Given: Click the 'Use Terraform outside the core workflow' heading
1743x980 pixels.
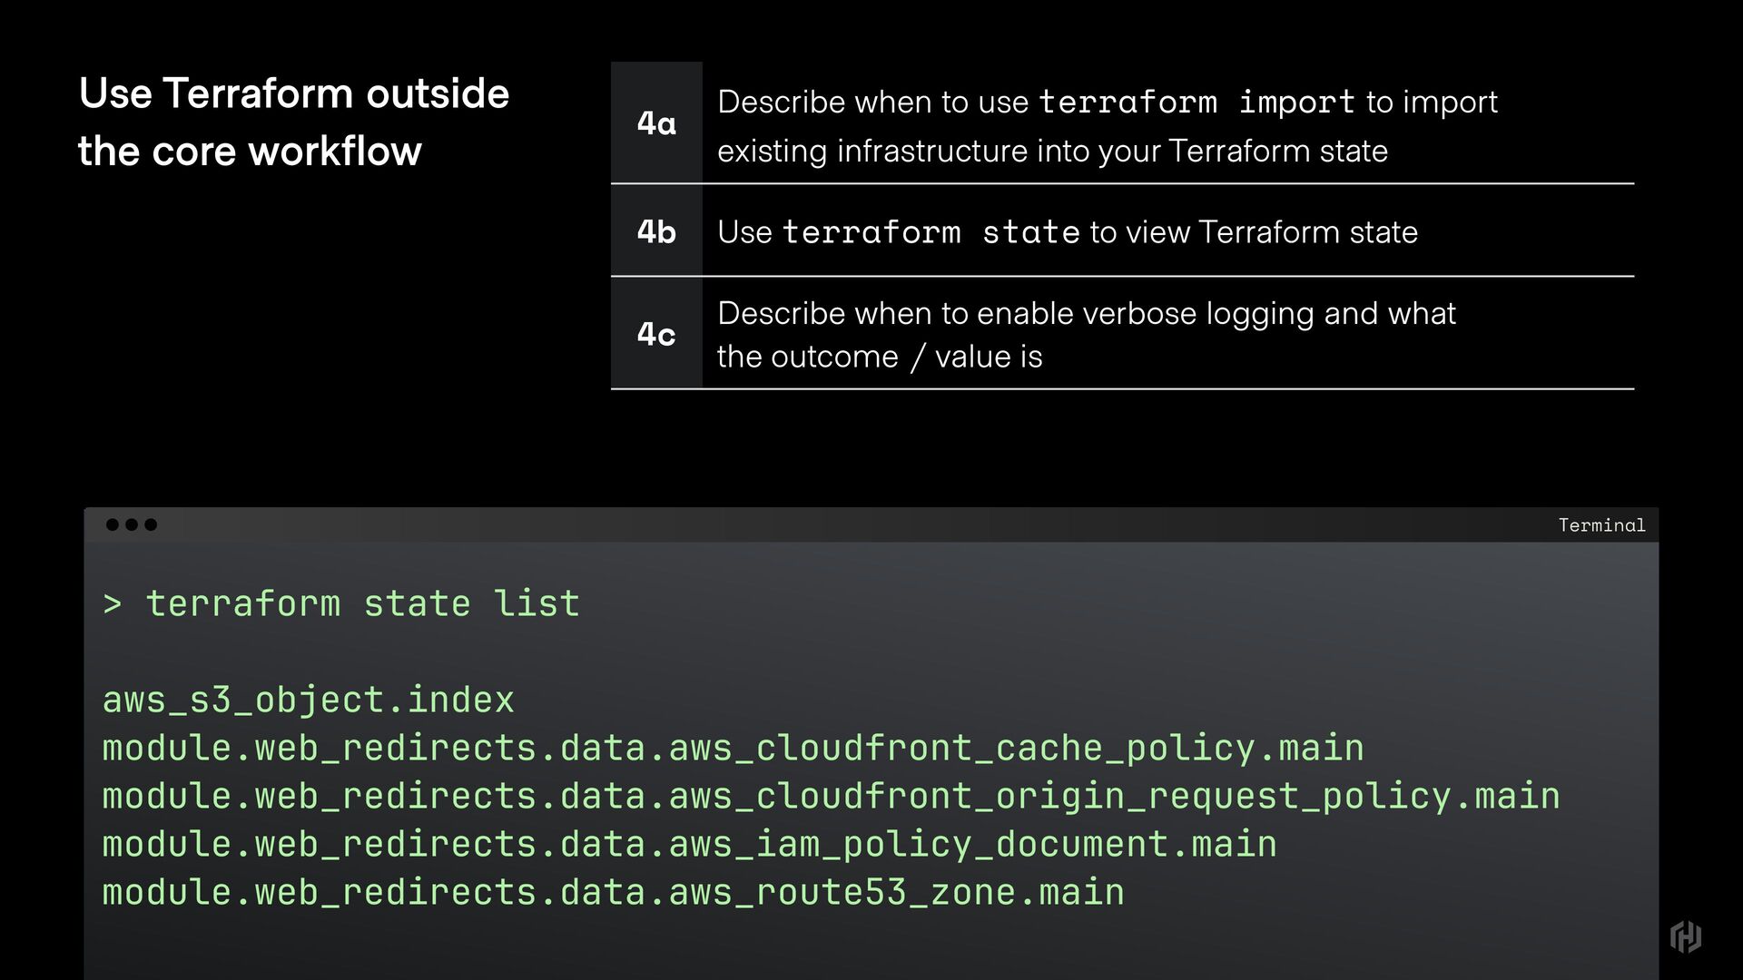Looking at the screenshot, I should (294, 122).
